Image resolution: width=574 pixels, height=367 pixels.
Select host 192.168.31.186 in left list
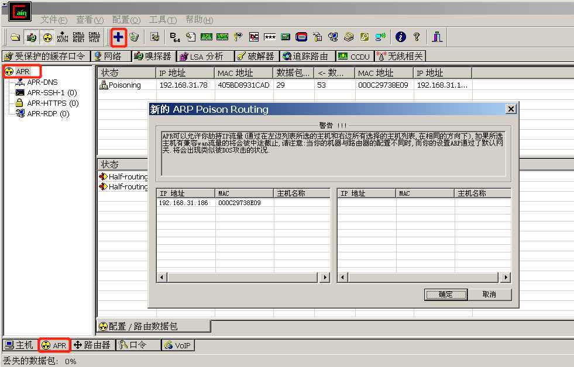tap(184, 203)
